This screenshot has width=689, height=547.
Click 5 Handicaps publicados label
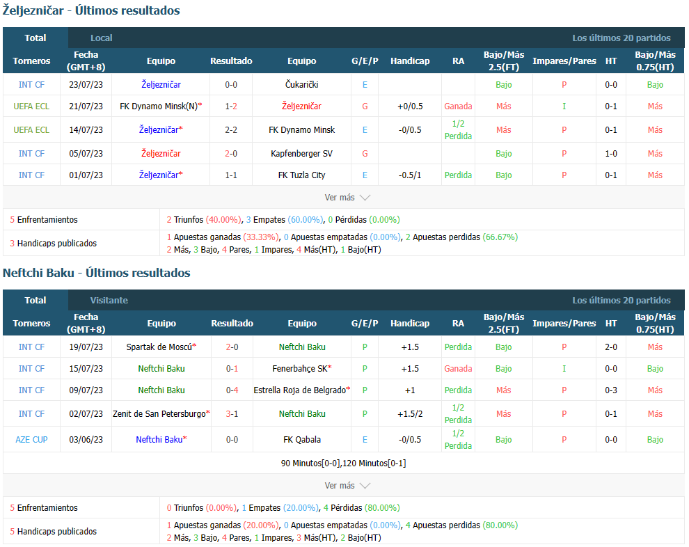click(53, 531)
